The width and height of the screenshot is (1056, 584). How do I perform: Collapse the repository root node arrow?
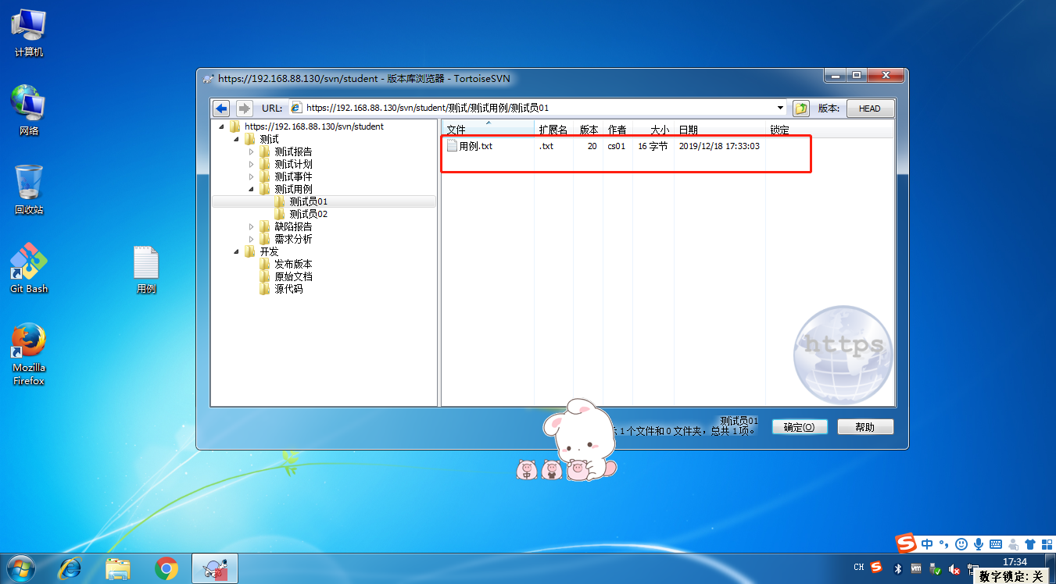[x=222, y=126]
